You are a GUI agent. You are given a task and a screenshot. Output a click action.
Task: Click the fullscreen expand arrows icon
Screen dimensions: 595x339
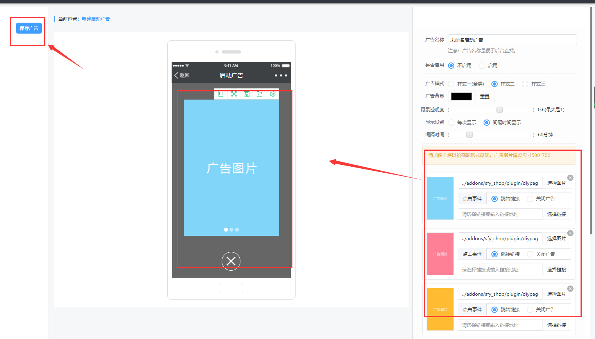pyautogui.click(x=234, y=94)
